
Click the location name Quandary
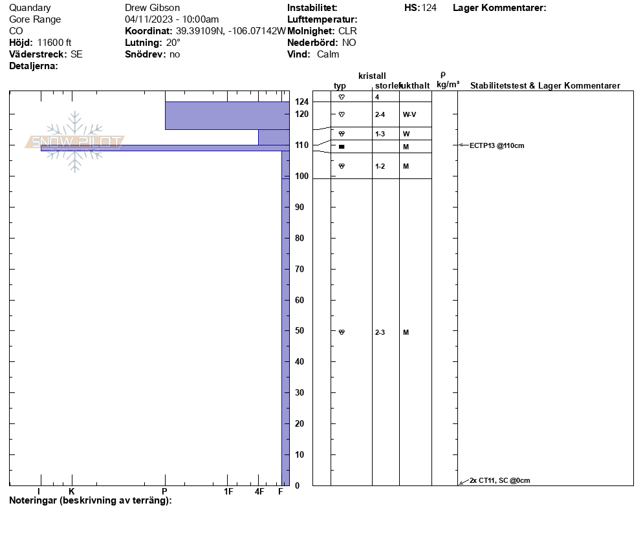30,8
